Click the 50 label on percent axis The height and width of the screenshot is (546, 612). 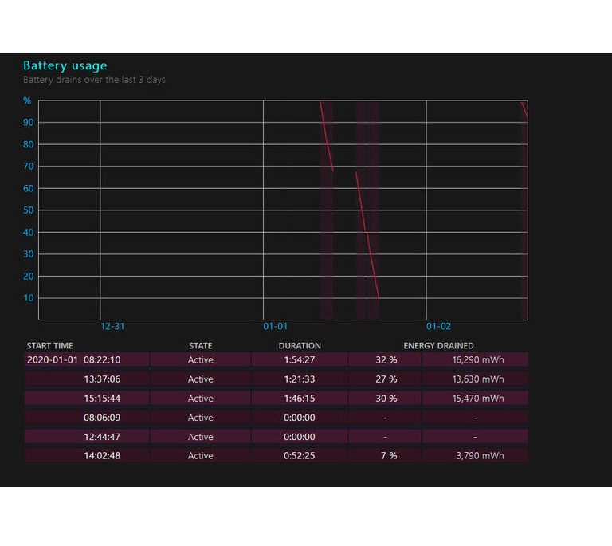coord(28,210)
